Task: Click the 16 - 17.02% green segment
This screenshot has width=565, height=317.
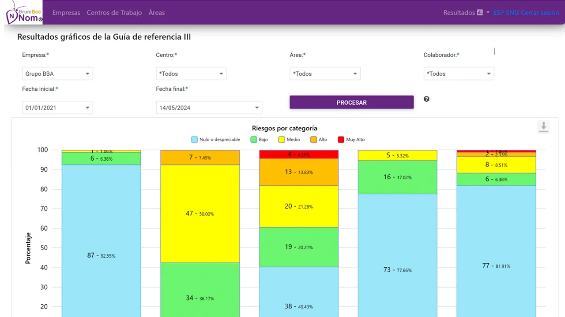Action: (x=397, y=177)
